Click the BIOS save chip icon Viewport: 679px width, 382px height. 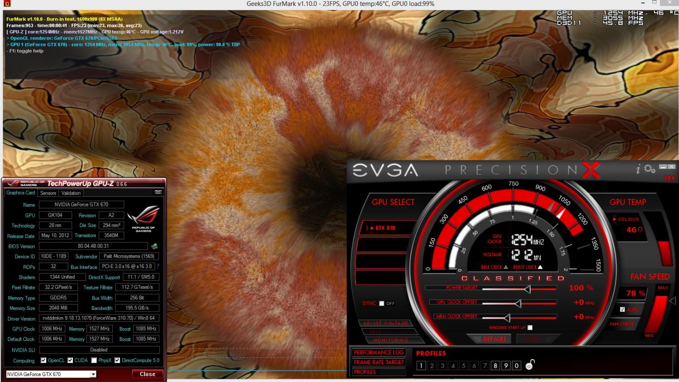[154, 246]
